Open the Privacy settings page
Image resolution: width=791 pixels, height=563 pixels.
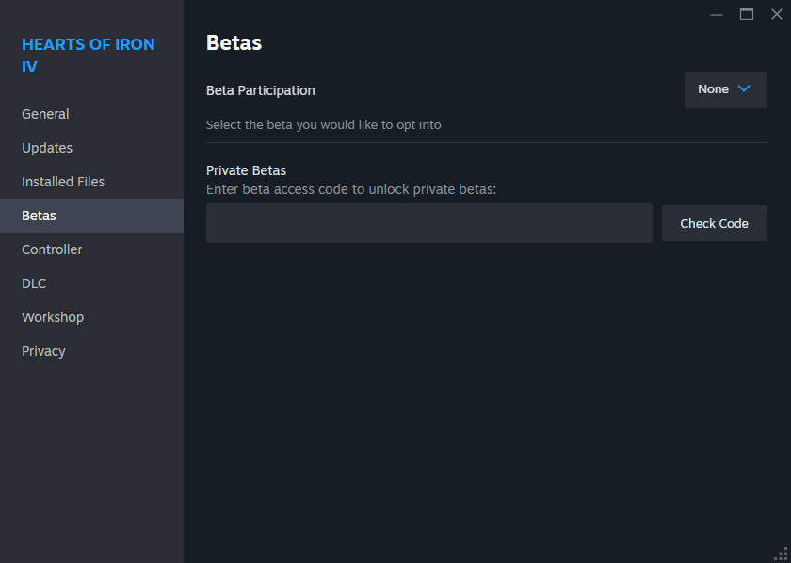point(43,351)
